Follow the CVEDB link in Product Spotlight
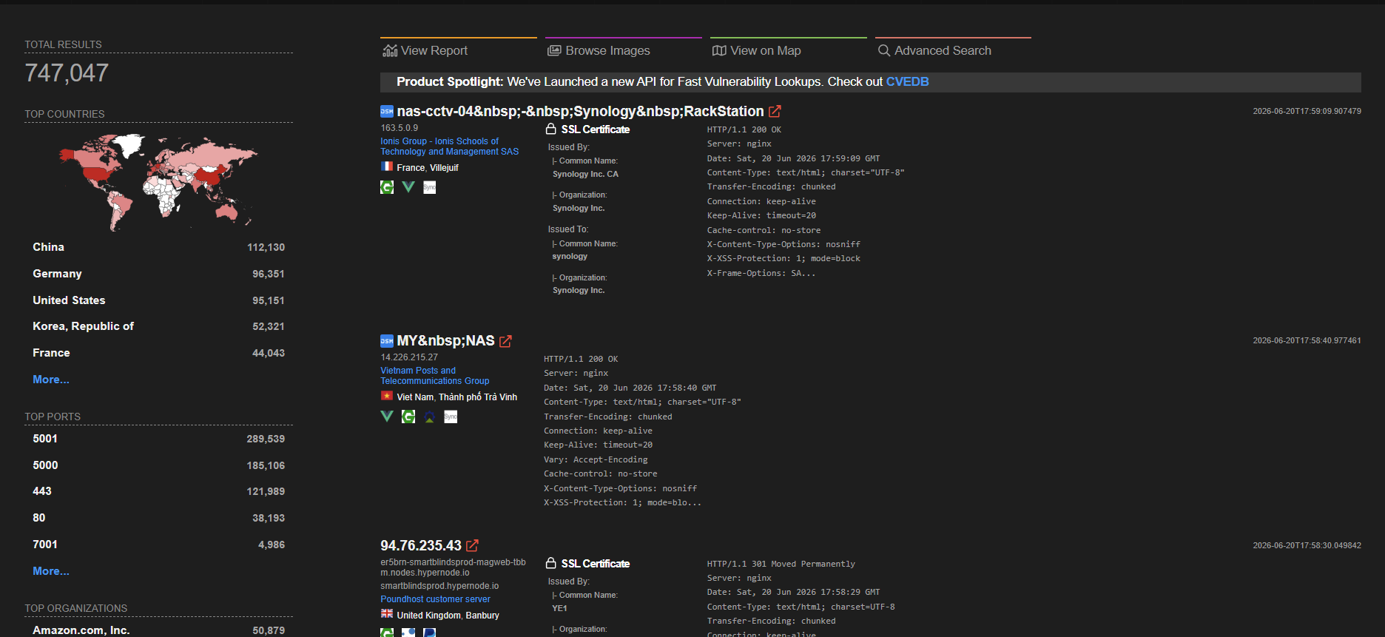1385x637 pixels. coord(907,81)
